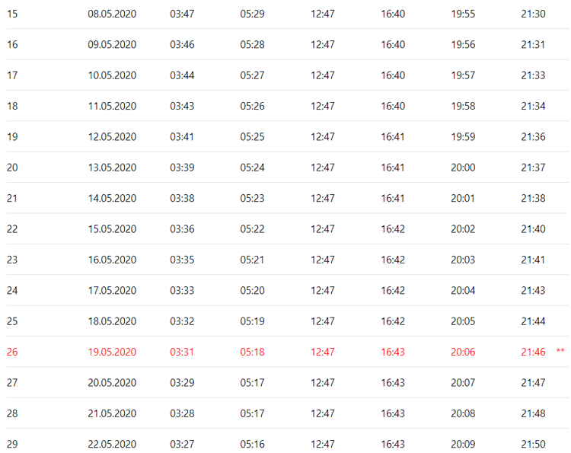Click the red 03:31 time

182,352
